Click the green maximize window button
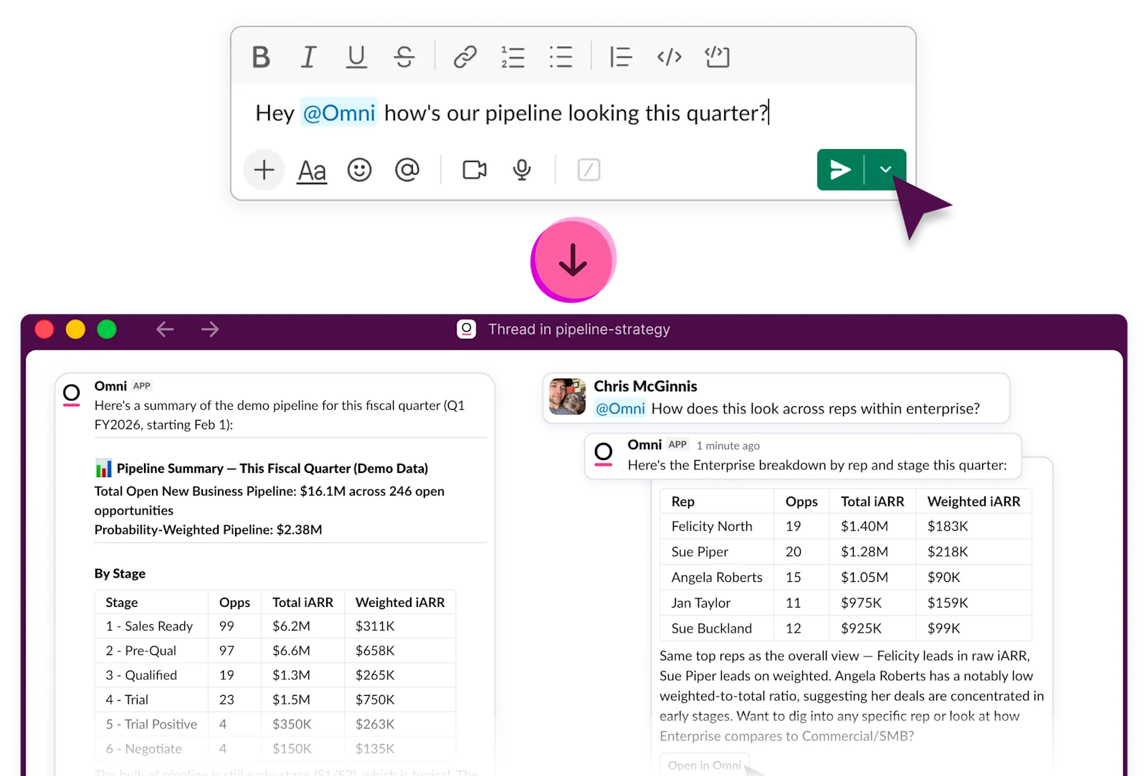1147x776 pixels. click(x=107, y=329)
